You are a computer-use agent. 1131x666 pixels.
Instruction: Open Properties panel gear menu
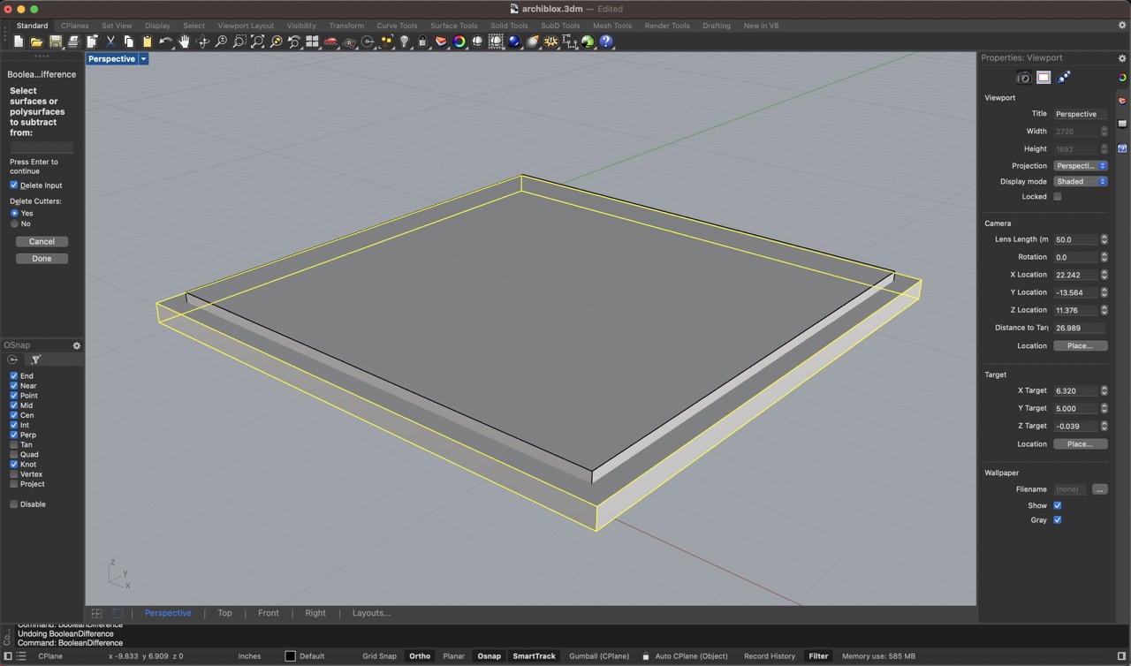pyautogui.click(x=1122, y=58)
